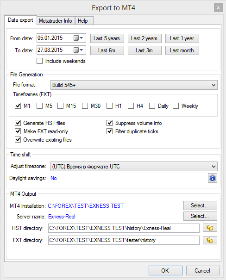Check the H1 timeframe

[109, 106]
